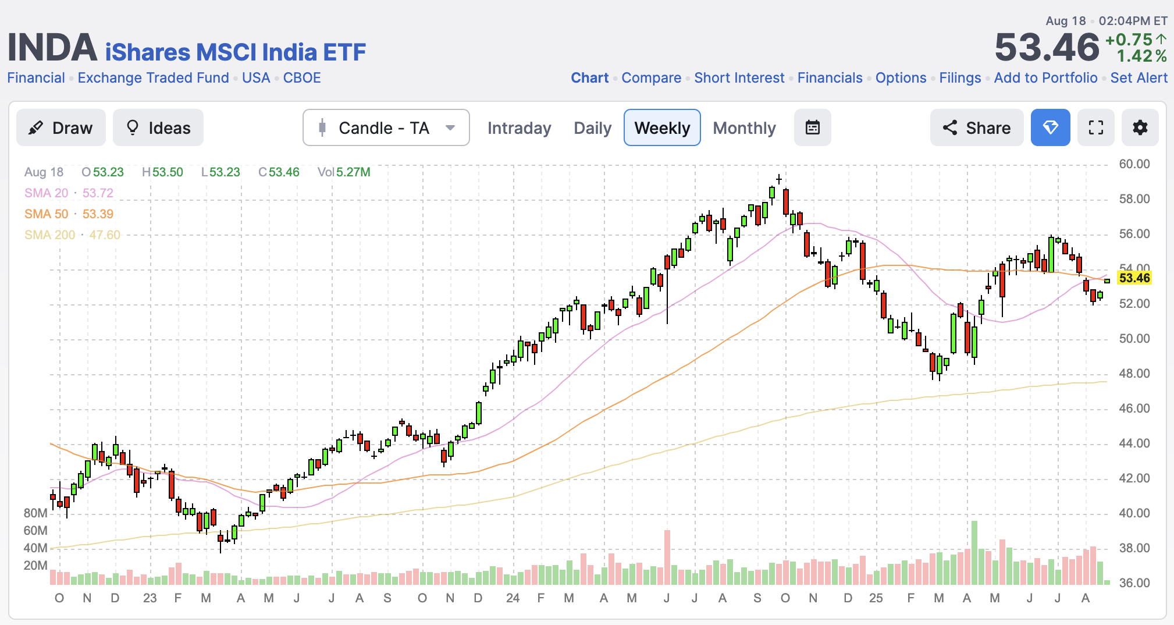Screen dimensions: 1174x625
Task: Open the calendar date range picker
Action: click(x=812, y=127)
